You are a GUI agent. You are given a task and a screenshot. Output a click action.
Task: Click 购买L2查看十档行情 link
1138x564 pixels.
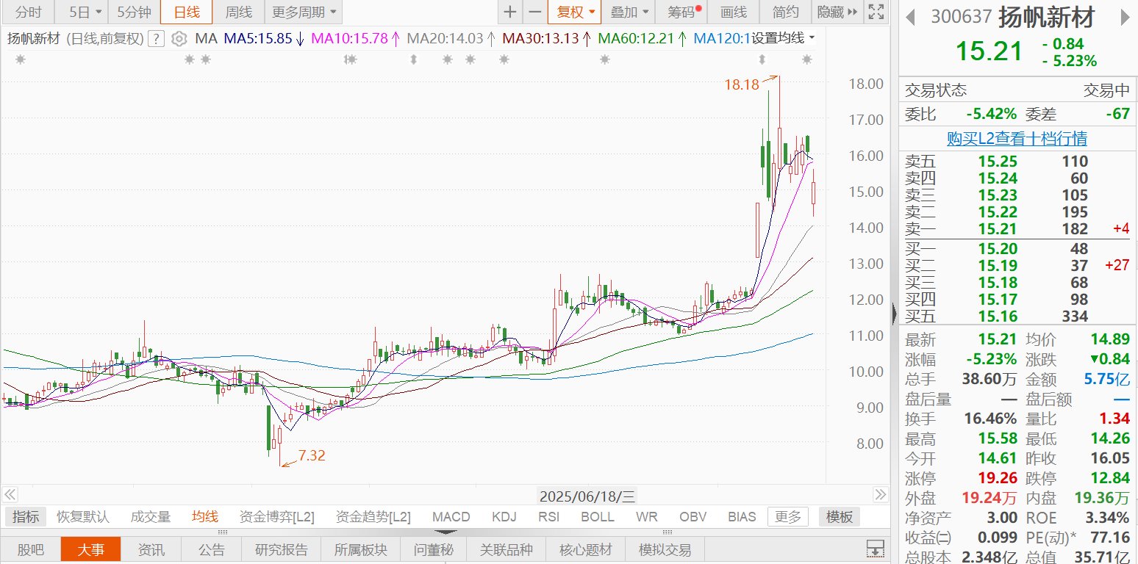(1017, 139)
